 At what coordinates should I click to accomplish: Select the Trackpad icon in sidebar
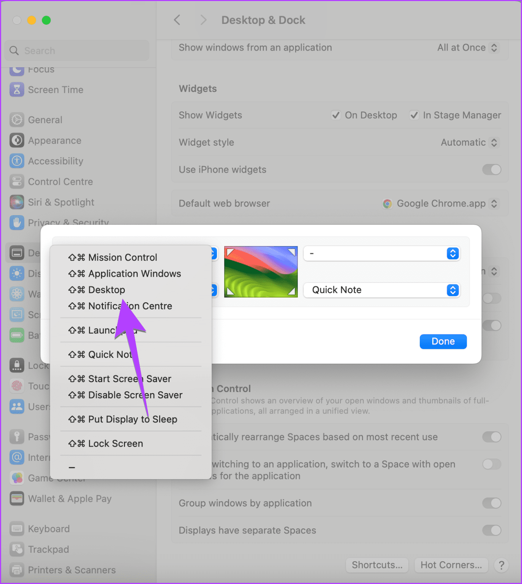point(17,549)
